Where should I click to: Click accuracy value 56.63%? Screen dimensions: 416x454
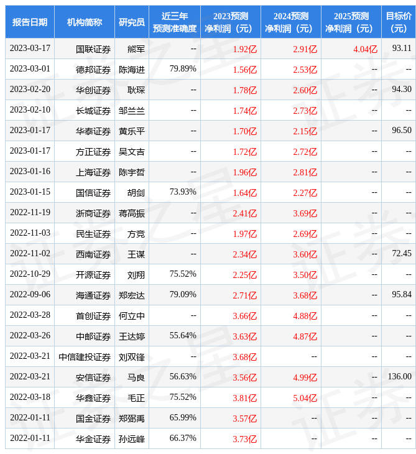click(x=183, y=377)
